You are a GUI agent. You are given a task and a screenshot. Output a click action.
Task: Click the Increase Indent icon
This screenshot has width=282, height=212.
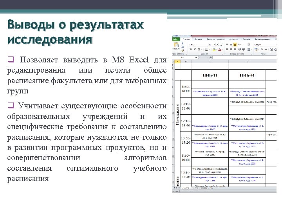[x=243, y=49]
